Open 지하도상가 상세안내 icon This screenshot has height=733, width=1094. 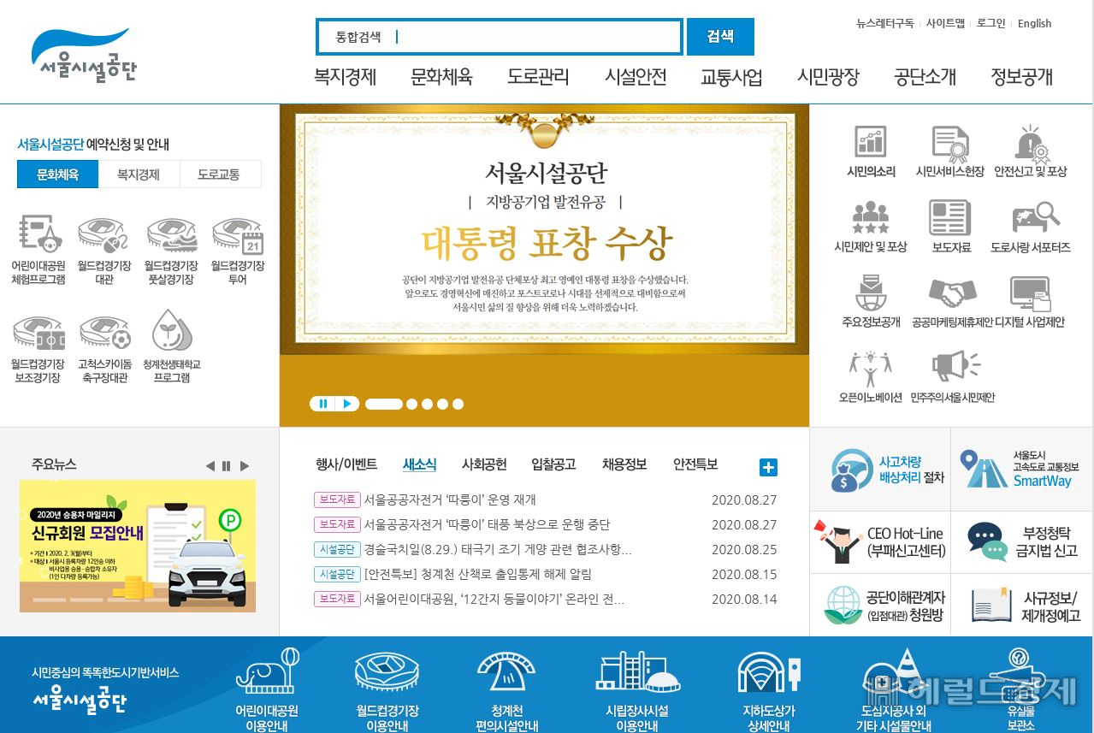(x=768, y=675)
